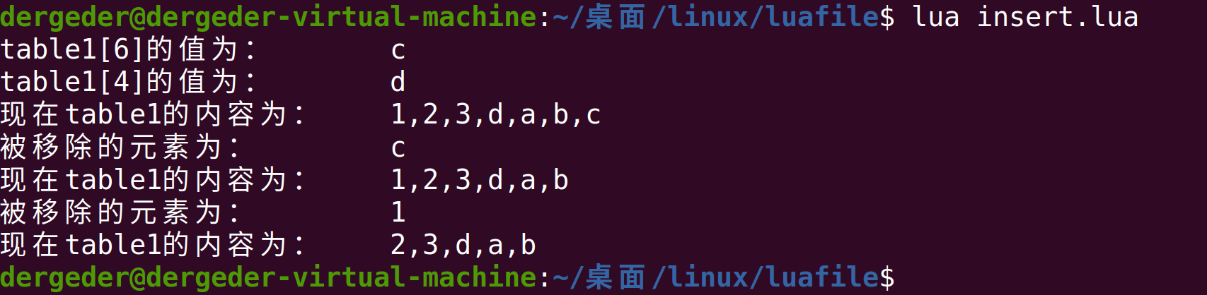Screen dimensions: 1207x295
Task: Click the third '现在table1的内容为:' label
Action: [153, 244]
